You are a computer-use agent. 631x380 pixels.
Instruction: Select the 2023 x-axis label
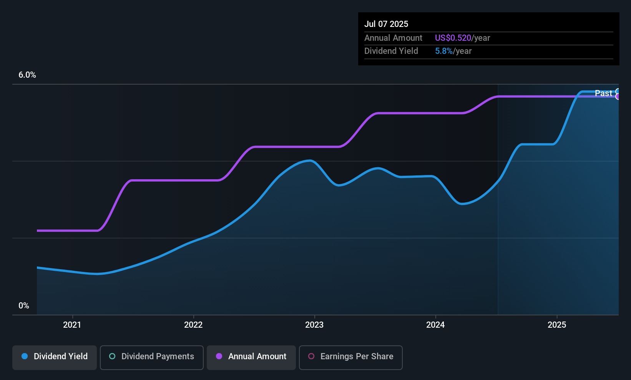[314, 325]
